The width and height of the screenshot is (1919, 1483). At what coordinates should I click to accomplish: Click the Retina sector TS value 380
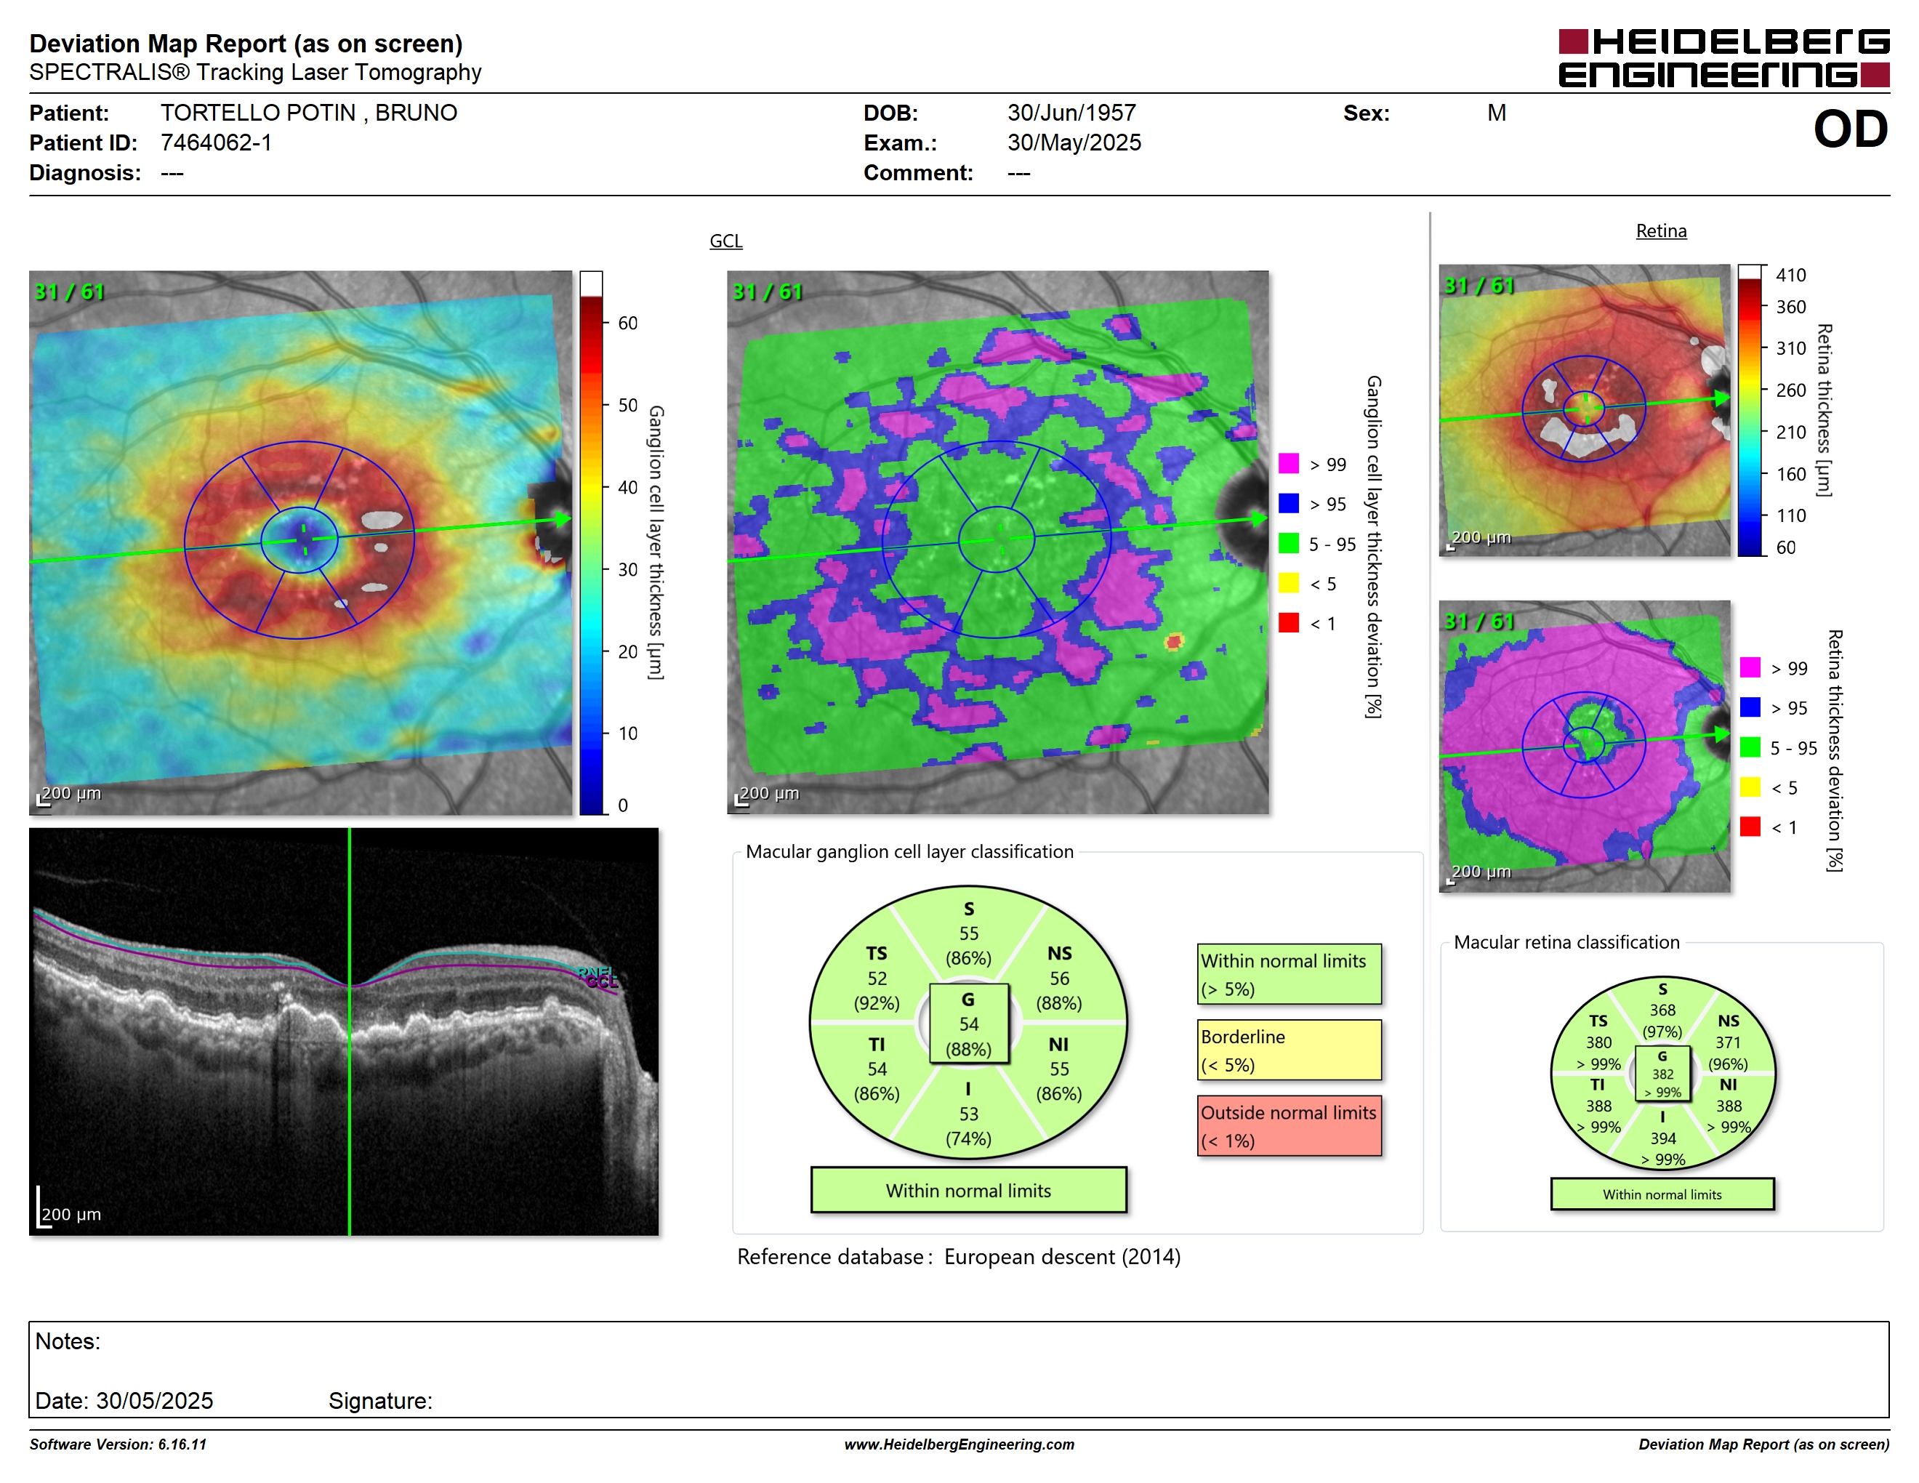point(1598,1042)
